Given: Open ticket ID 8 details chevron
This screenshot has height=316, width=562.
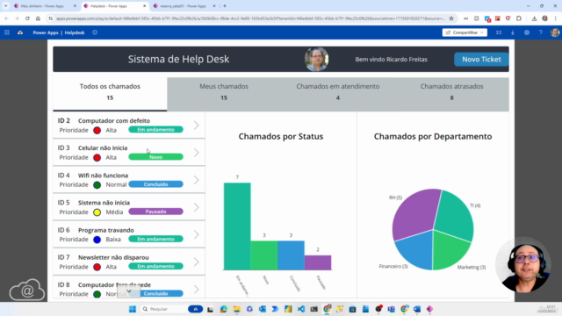Looking at the screenshot, I should [197, 289].
